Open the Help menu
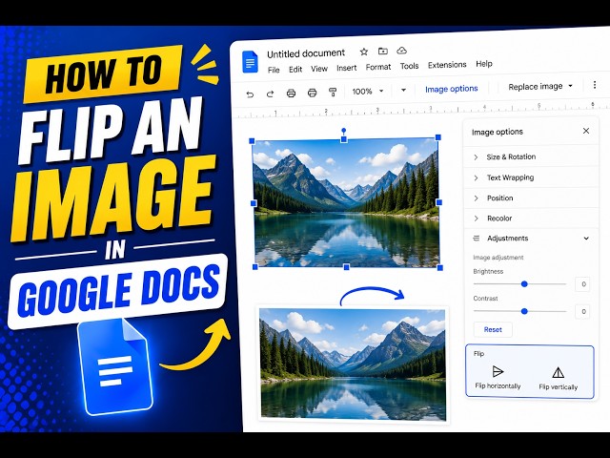The image size is (610, 458). coord(484,64)
